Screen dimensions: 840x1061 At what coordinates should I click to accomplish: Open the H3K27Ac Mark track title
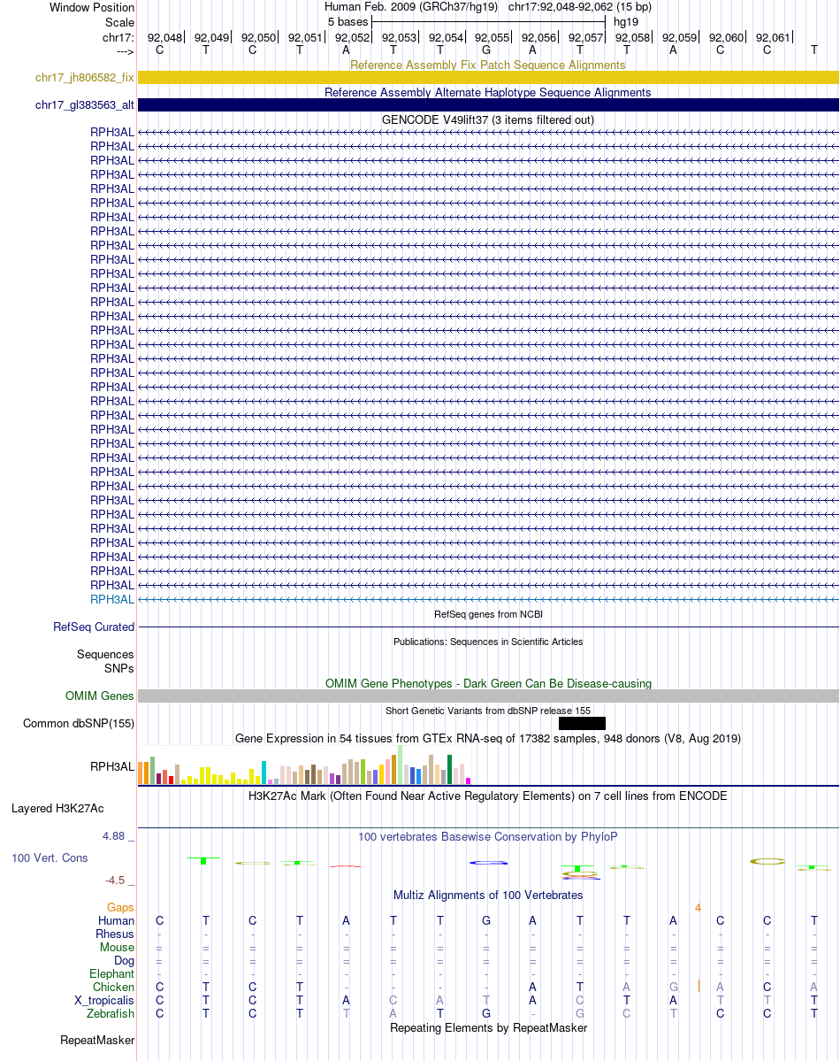pos(487,796)
